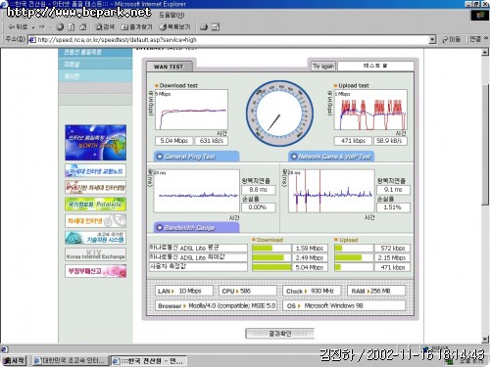Open the 검색 search toolbar button
The width and height of the screenshot is (490, 367).
pos(105,27)
